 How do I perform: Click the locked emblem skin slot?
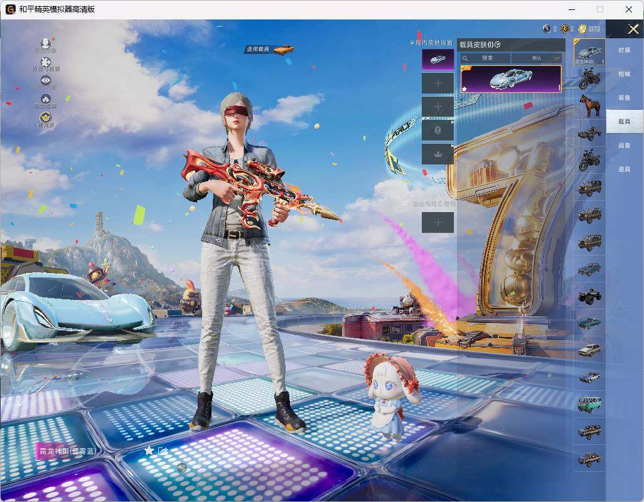tap(438, 131)
